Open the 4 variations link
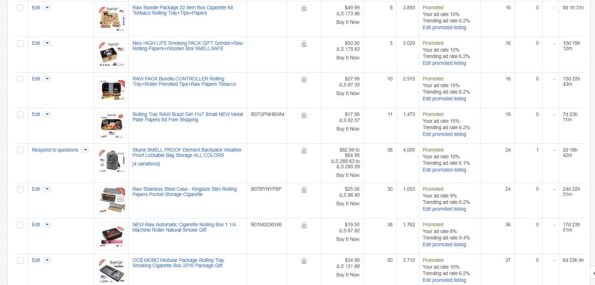This screenshot has width=595, height=285. click(x=146, y=164)
